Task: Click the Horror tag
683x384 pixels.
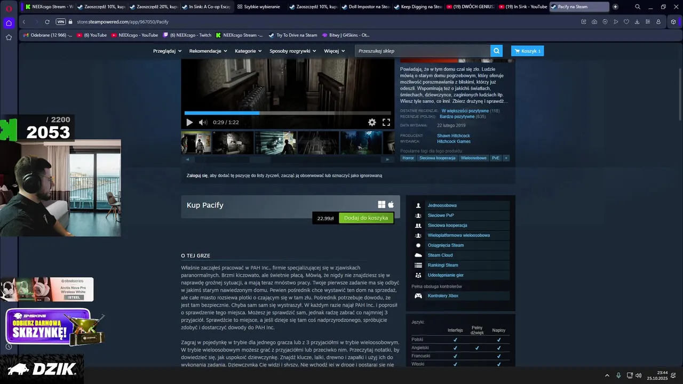Action: click(x=408, y=158)
